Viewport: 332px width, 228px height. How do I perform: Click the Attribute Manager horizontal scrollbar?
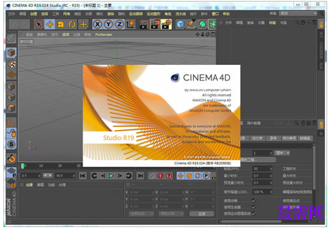[x=252, y=222]
